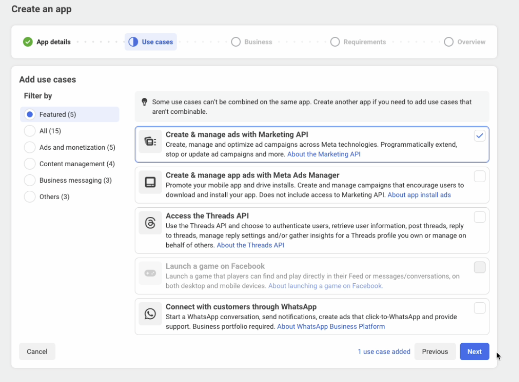Screen dimensions: 519x382
Task: Open About WhatsApp Business Platform link
Action: [331, 327]
